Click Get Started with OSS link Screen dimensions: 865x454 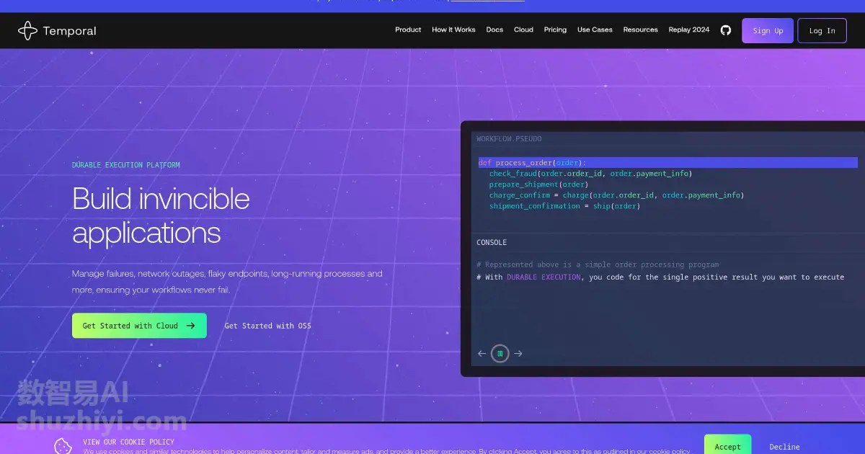click(268, 326)
